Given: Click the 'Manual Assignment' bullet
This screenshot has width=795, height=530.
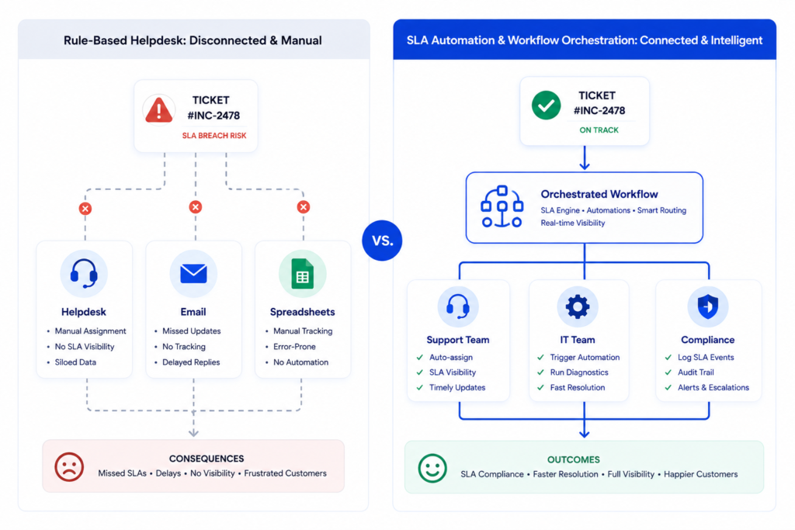Looking at the screenshot, I should [90, 331].
